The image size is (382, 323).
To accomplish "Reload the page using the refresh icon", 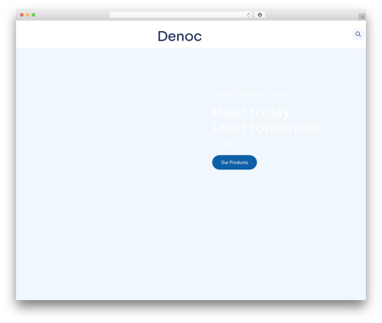I will click(248, 15).
